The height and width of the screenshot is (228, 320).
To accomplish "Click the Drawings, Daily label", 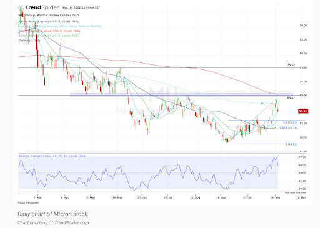I will [29, 41].
